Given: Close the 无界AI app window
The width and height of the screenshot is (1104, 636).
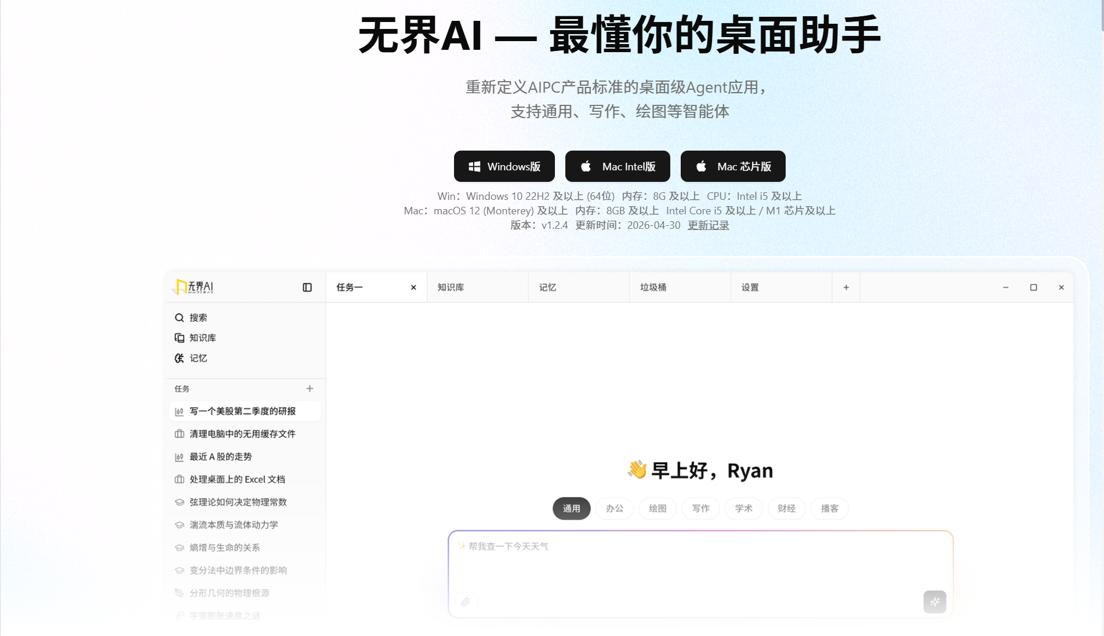Looking at the screenshot, I should pyautogui.click(x=1061, y=287).
